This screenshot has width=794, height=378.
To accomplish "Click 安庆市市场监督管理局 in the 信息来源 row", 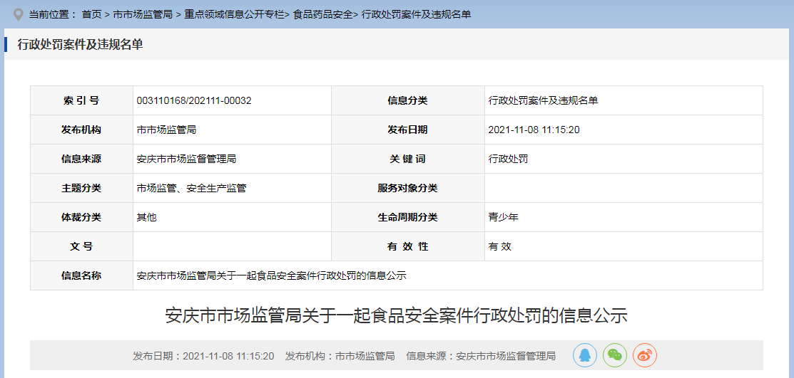I will (x=186, y=159).
